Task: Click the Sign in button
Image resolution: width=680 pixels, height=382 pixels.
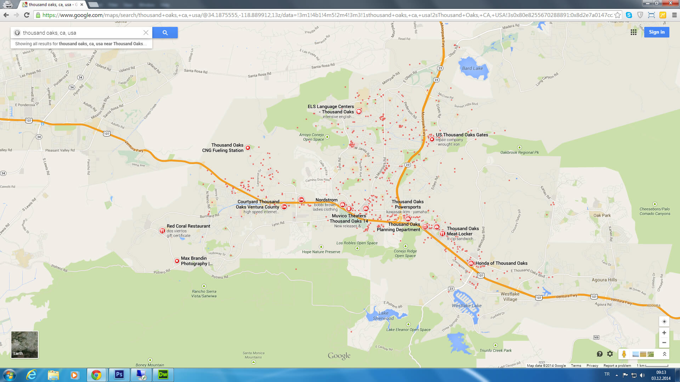Action: [657, 32]
